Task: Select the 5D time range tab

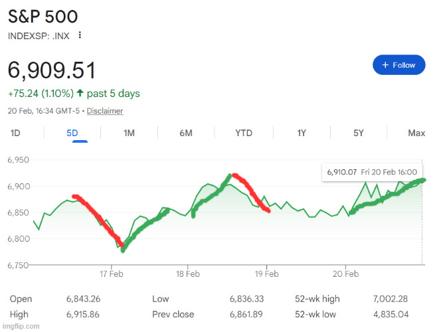Action: (x=72, y=133)
